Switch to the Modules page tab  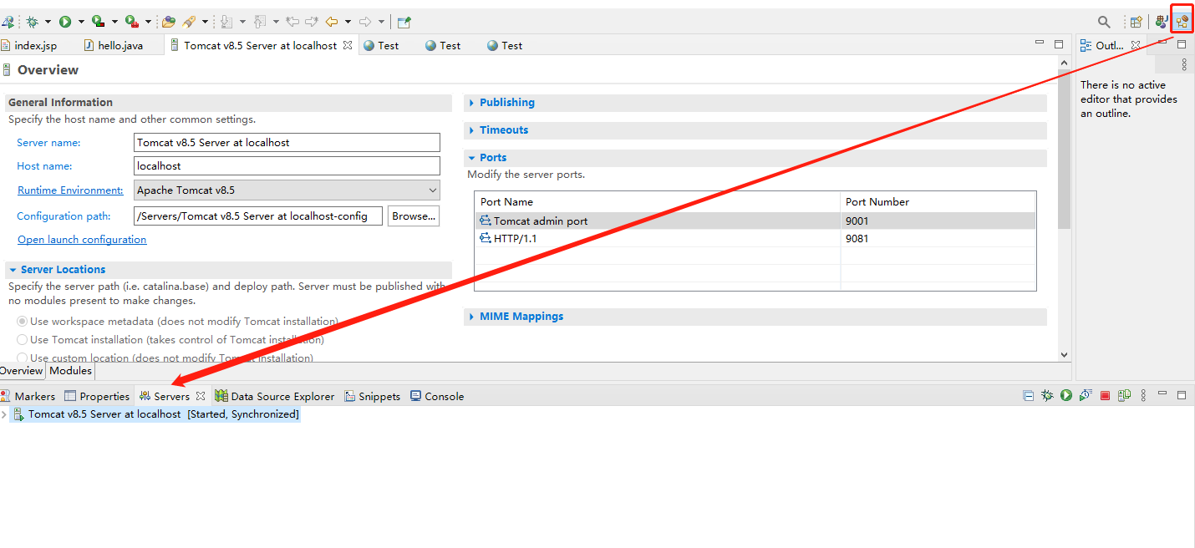point(71,370)
